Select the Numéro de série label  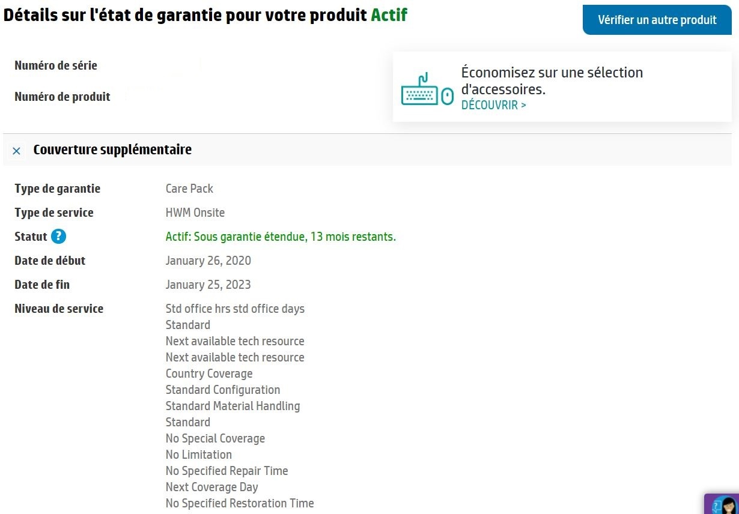55,65
